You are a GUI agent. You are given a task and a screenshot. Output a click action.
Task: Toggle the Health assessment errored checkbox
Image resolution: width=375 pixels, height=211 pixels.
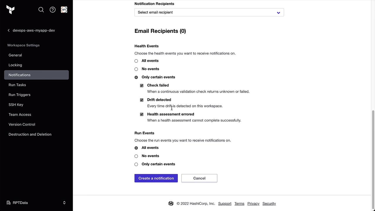(142, 114)
